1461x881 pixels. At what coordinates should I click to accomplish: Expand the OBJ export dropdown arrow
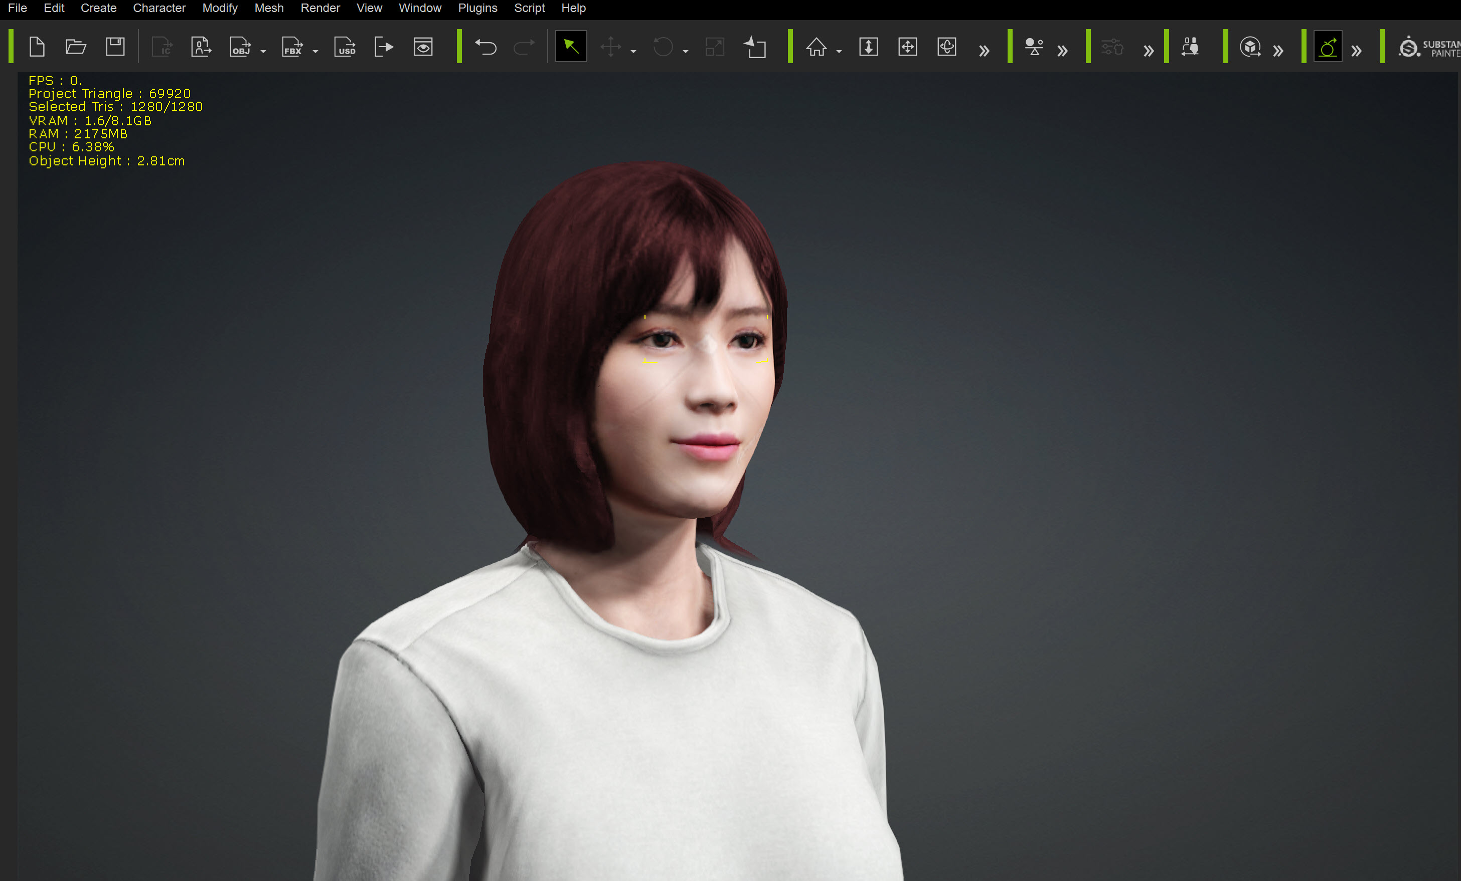(263, 52)
